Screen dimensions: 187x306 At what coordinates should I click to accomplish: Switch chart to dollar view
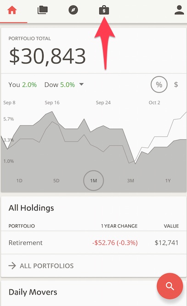176,85
